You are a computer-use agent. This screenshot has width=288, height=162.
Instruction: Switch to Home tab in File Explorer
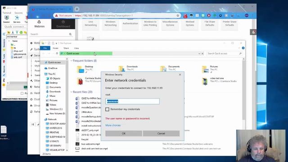[55, 48]
